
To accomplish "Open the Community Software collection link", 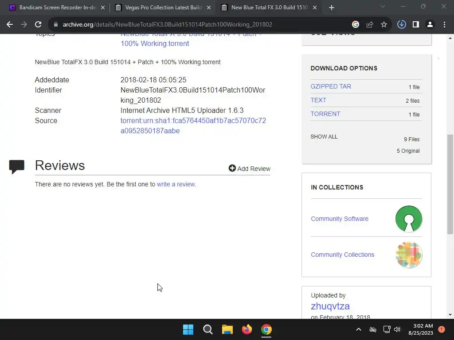I will tap(340, 219).
